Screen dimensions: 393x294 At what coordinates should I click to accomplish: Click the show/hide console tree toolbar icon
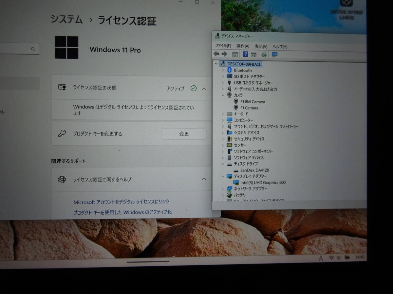click(235, 55)
